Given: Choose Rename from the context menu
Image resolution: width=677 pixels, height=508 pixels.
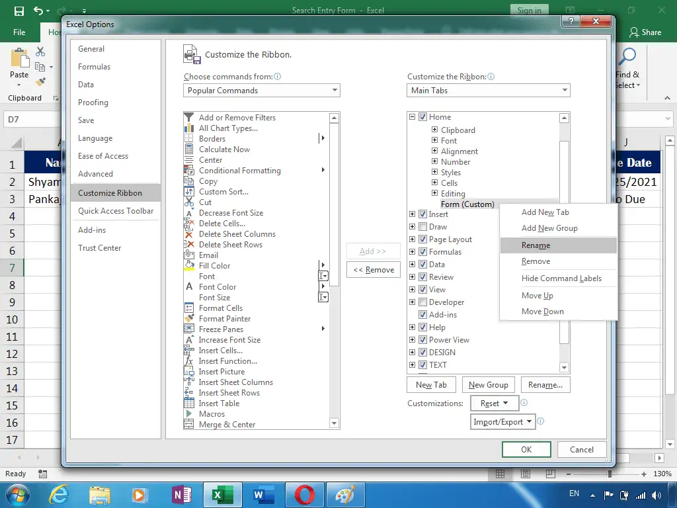Looking at the screenshot, I should click(558, 245).
